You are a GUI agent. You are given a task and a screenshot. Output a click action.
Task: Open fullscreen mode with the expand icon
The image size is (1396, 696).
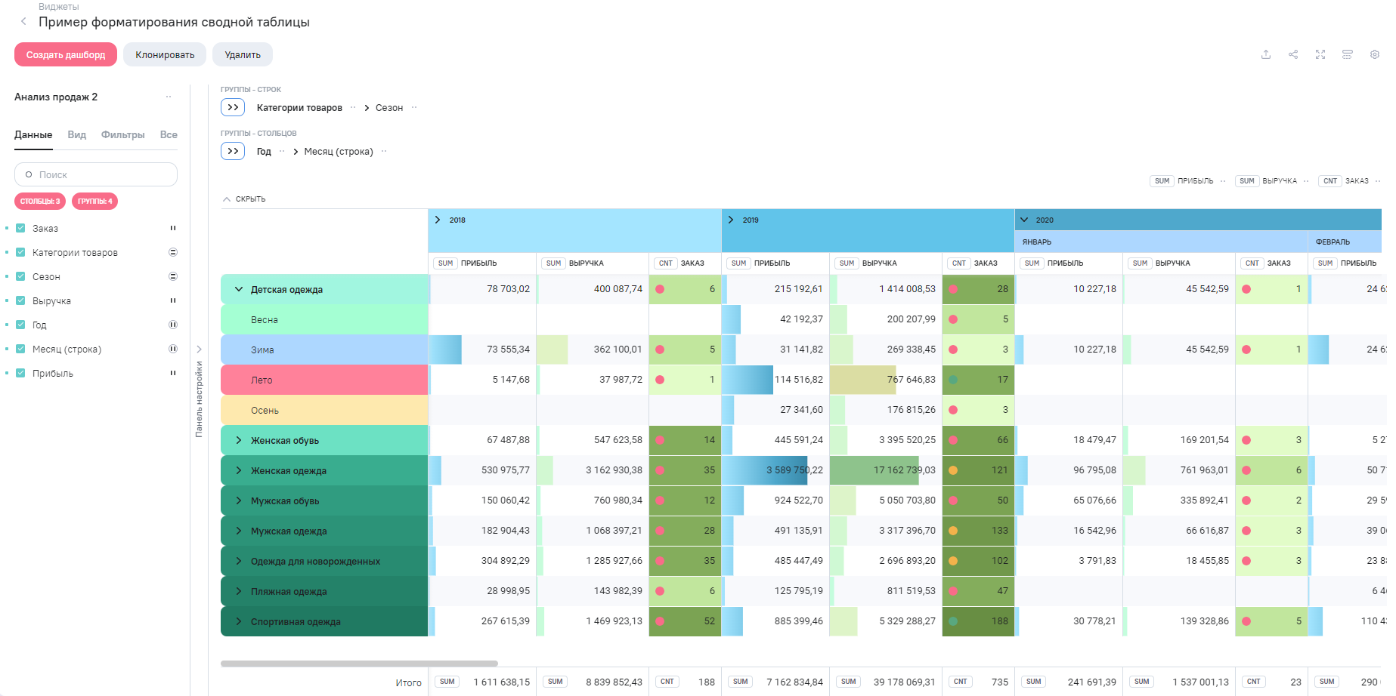[x=1320, y=54]
